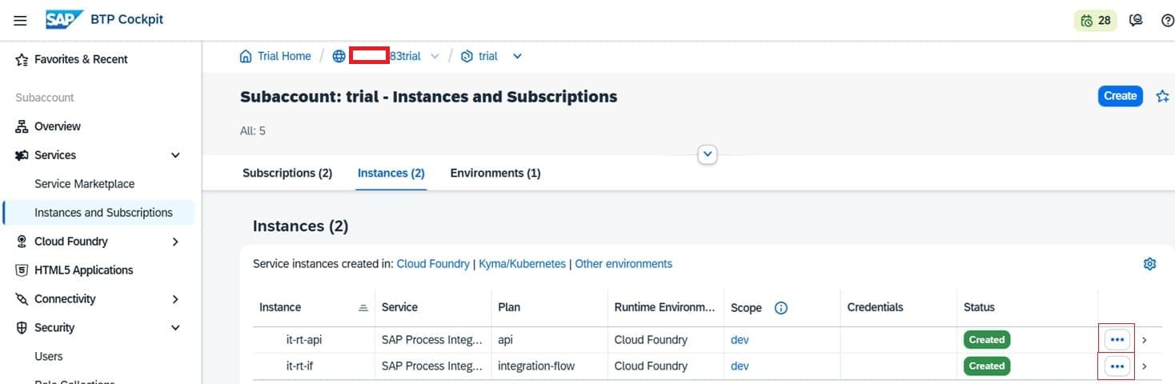This screenshot has width=1175, height=384.
Task: Switch to the Subscriptions (2) tab
Action: point(287,173)
